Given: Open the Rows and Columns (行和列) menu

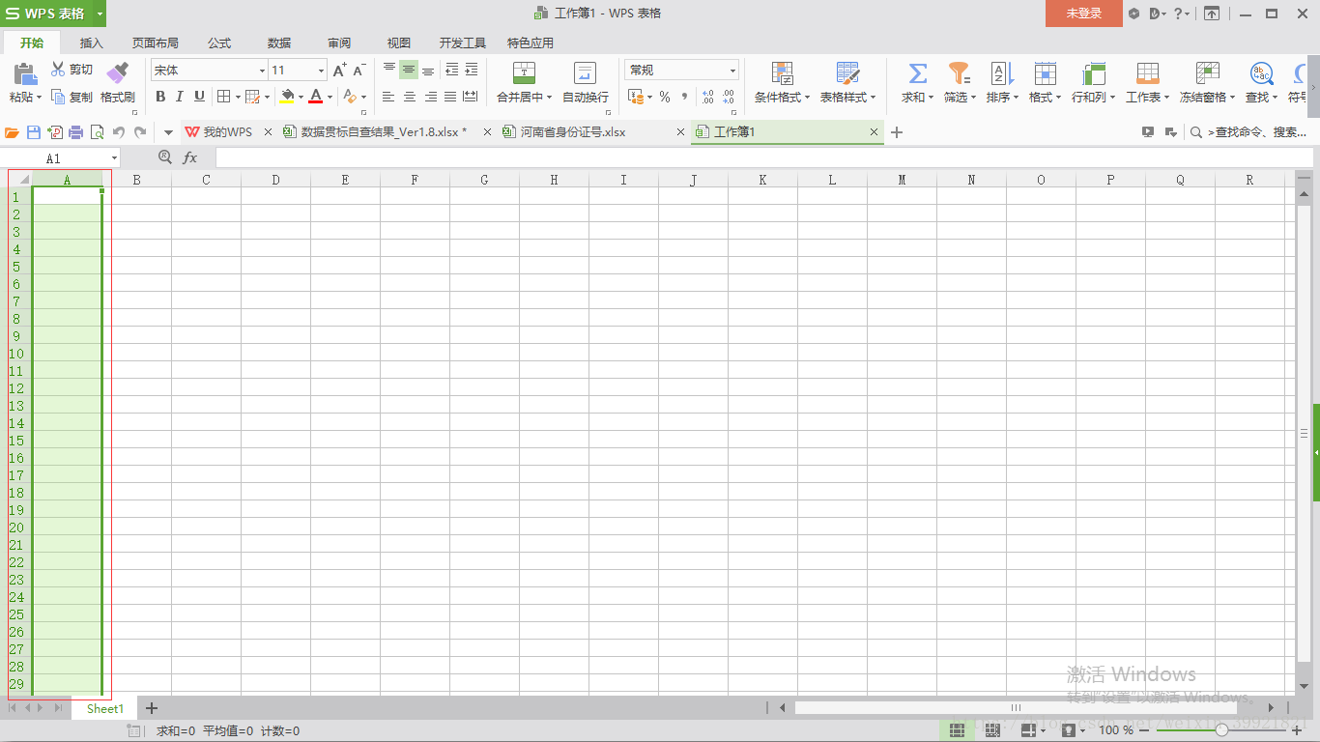Looking at the screenshot, I should point(1094,83).
